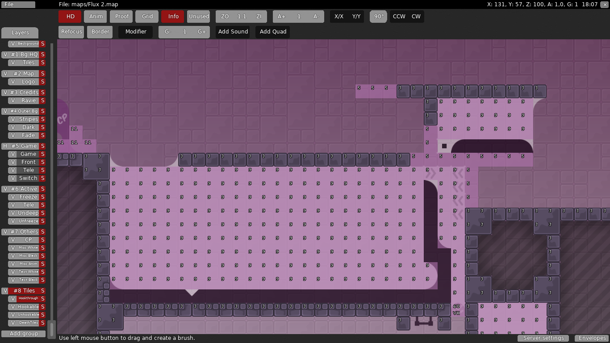Open the #8 Tiles group properties
The width and height of the screenshot is (610, 343).
click(24, 291)
